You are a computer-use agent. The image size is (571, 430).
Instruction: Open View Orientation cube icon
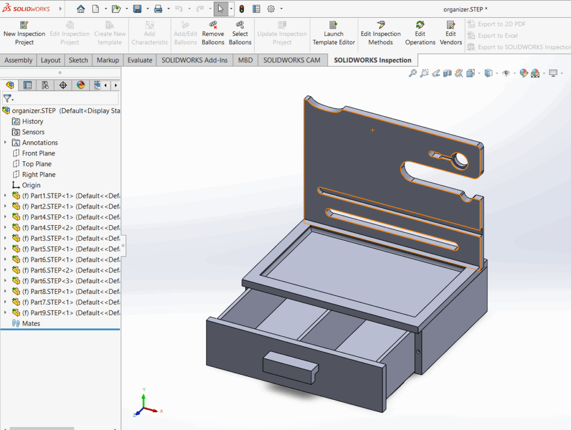coord(470,74)
